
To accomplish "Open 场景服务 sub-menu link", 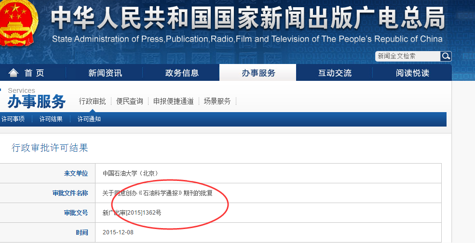I will [217, 101].
